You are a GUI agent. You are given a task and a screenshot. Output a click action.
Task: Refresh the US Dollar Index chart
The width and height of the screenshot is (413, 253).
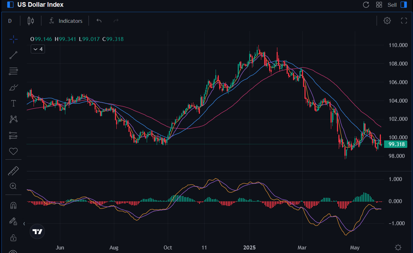click(366, 5)
